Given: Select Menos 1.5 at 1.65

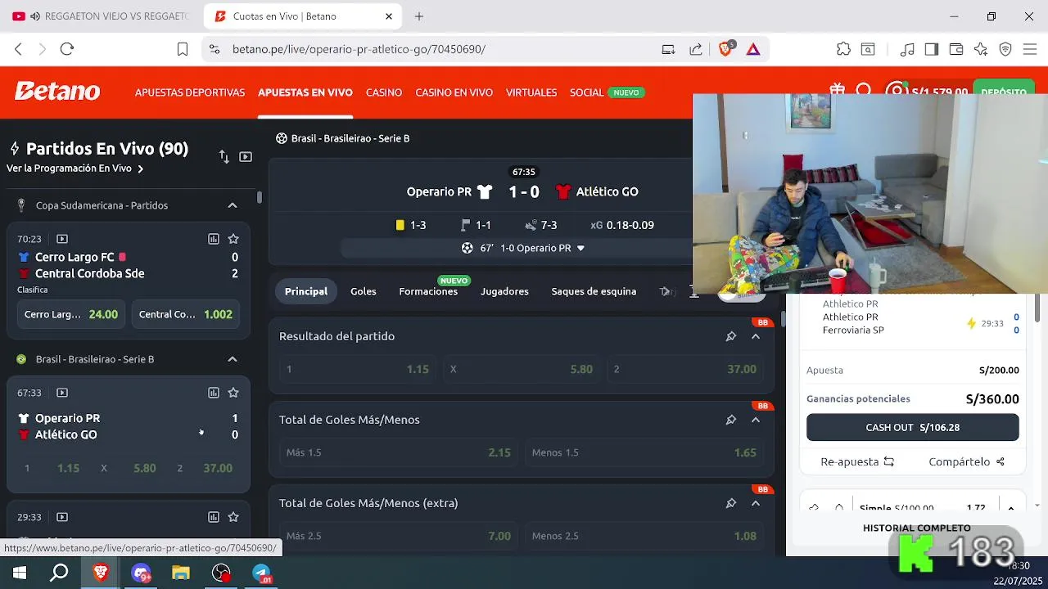Looking at the screenshot, I should pyautogui.click(x=644, y=452).
